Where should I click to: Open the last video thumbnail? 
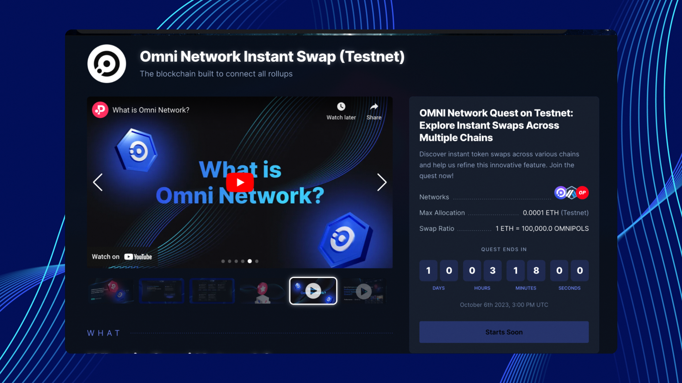tap(364, 291)
